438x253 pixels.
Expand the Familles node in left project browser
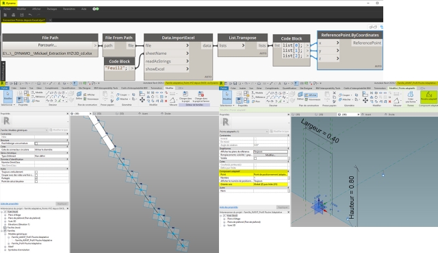click(x=1, y=230)
